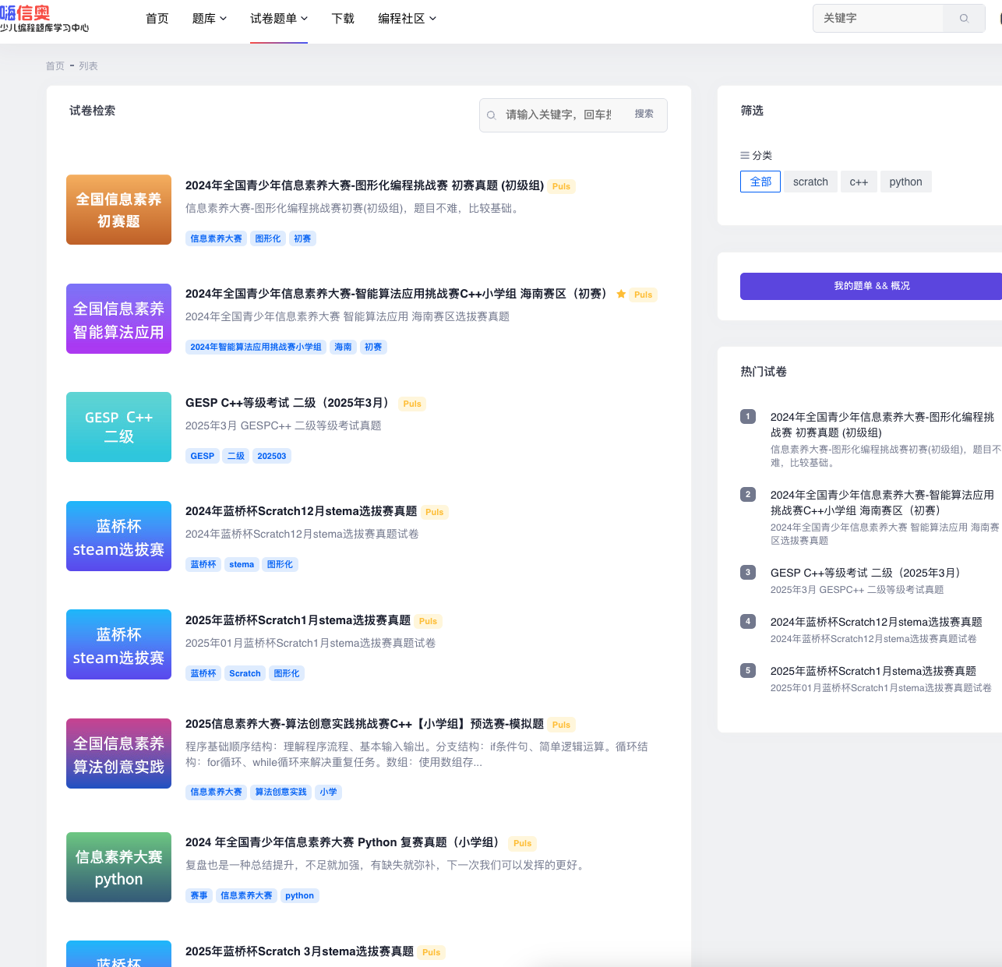Click rank 1 badge in 热门试卷

[748, 416]
